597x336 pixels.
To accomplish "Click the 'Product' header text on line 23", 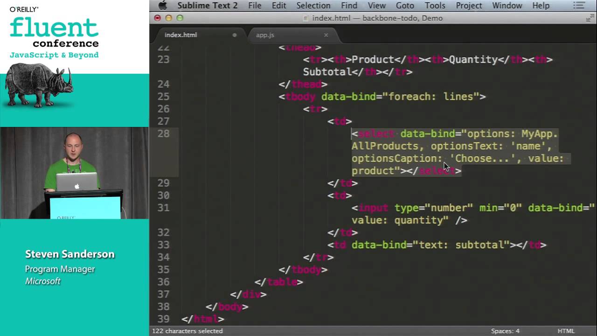I will point(373,60).
